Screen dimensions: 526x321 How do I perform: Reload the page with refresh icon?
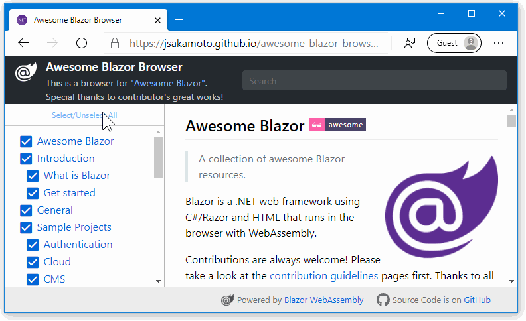(x=81, y=43)
